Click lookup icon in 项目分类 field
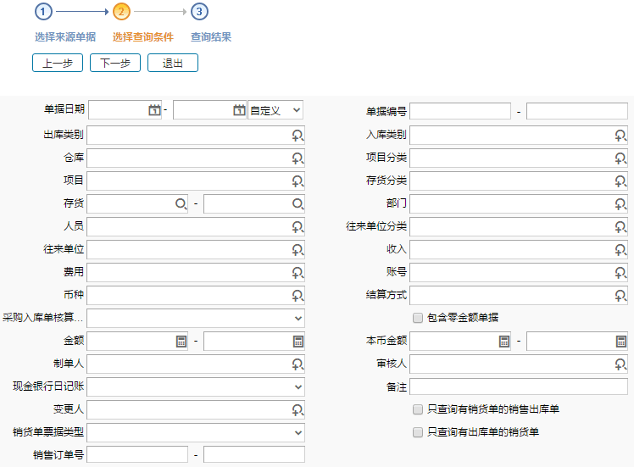The width and height of the screenshot is (634, 467). click(x=620, y=158)
